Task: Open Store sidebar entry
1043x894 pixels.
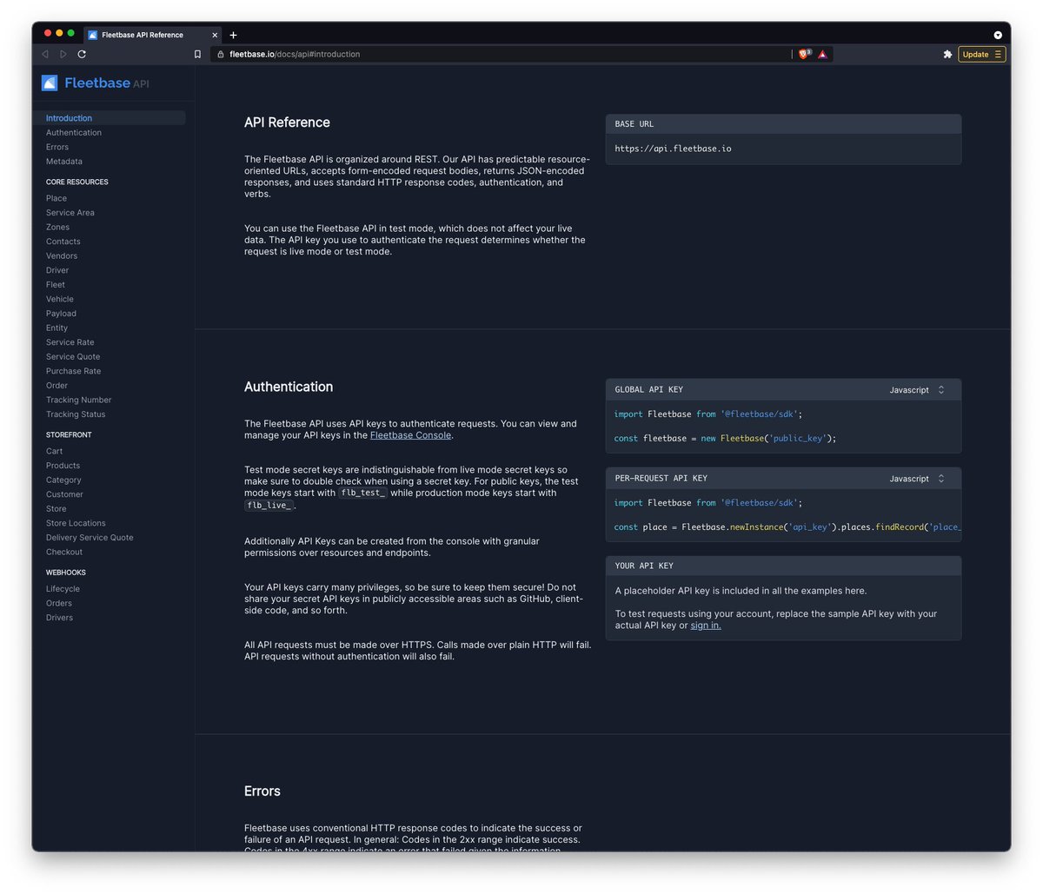Action: click(56, 509)
